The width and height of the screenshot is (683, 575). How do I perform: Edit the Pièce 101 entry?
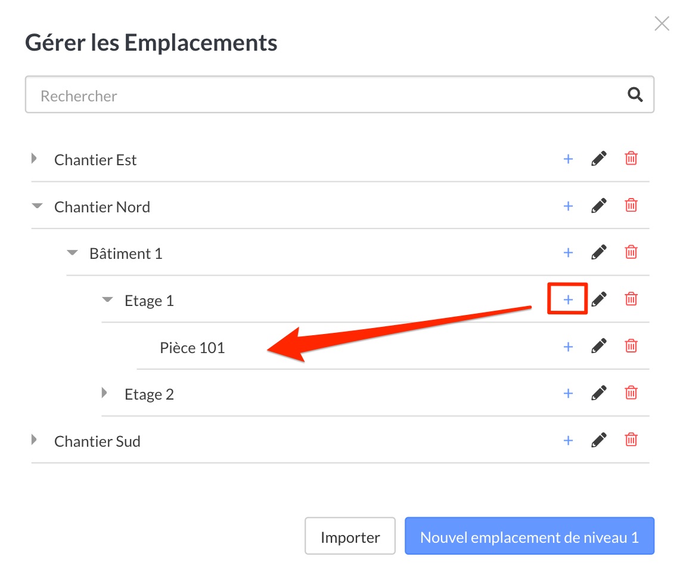(599, 346)
